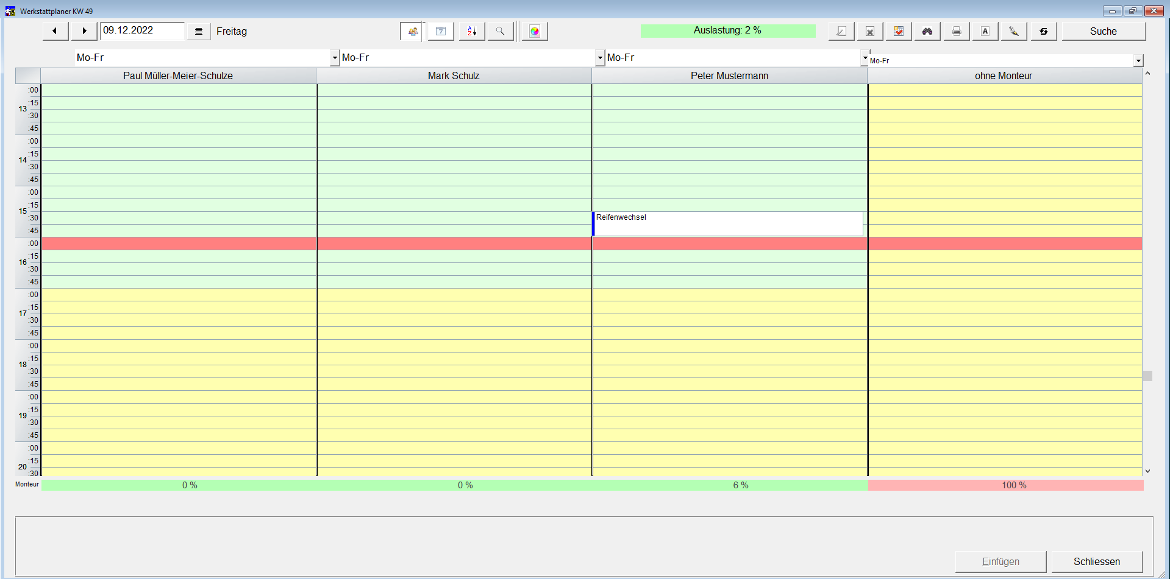
Task: Click the Einfügen button
Action: pyautogui.click(x=1001, y=561)
